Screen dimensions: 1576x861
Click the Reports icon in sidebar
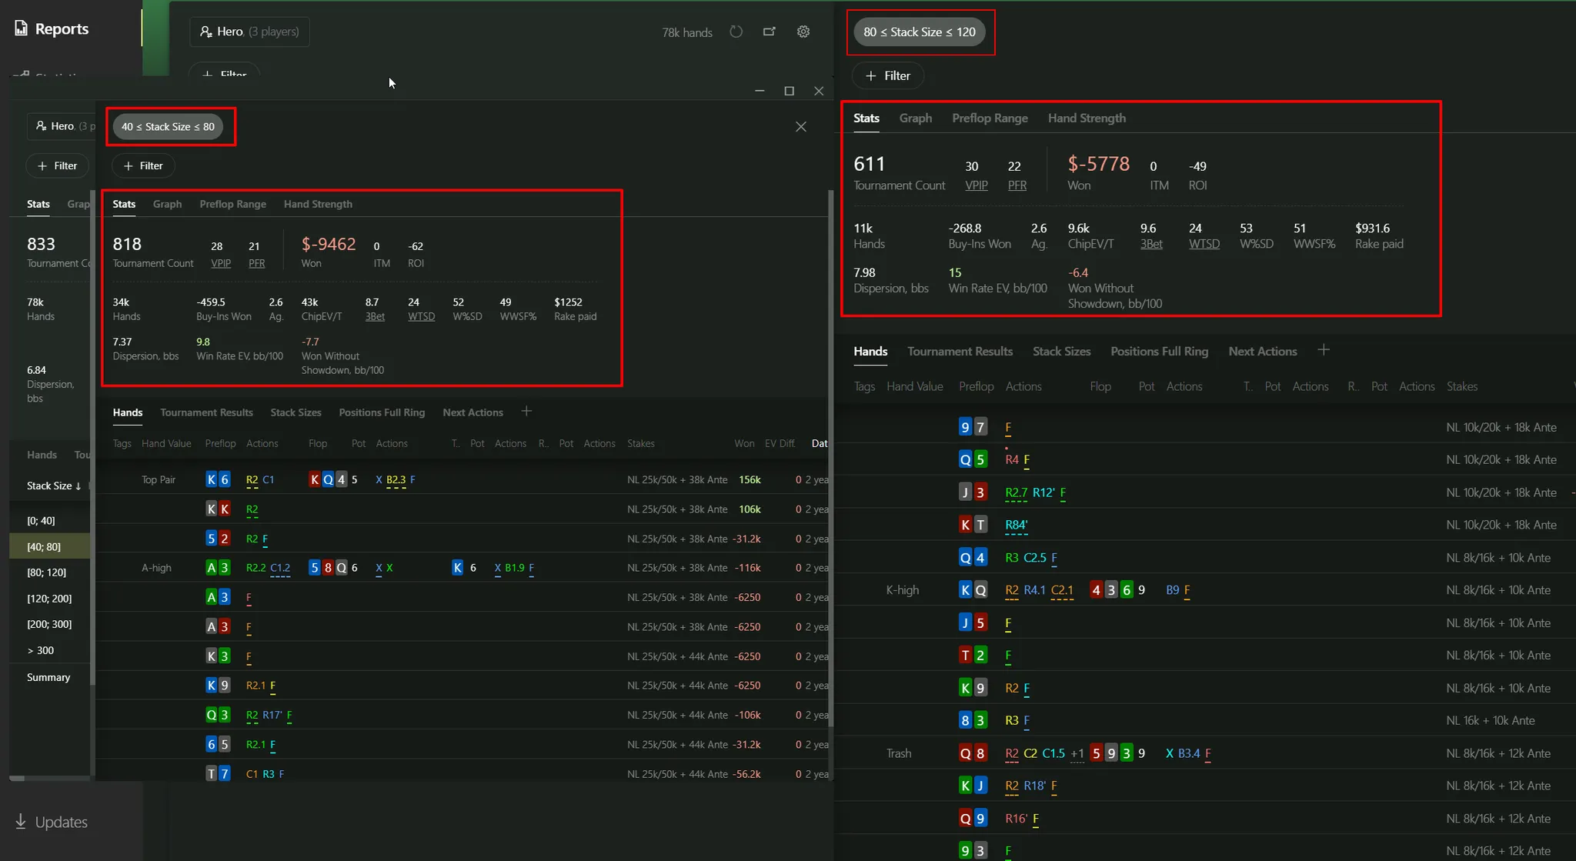[x=22, y=29]
